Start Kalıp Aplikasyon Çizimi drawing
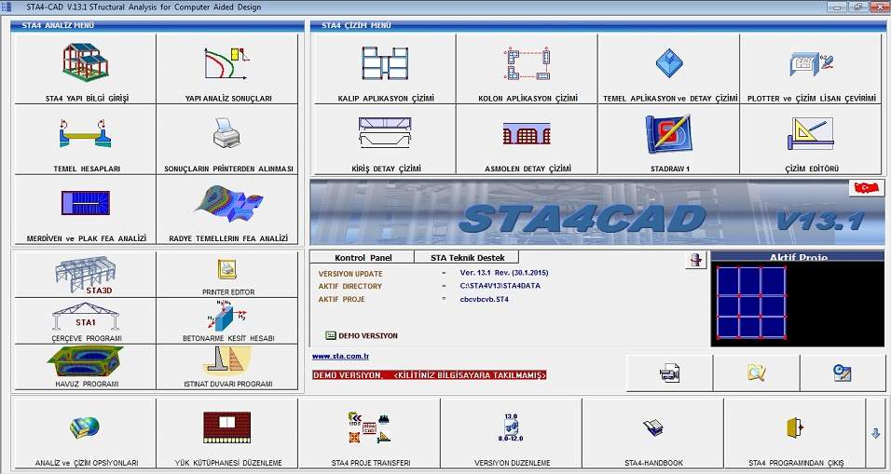This screenshot has width=891, height=474. (x=385, y=69)
